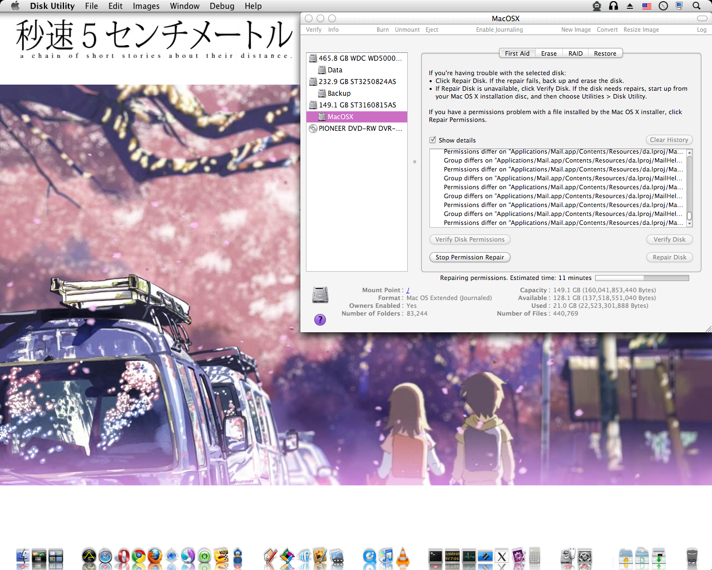This screenshot has width=712, height=570.
Task: Click the repair progress bar
Action: [x=642, y=278]
